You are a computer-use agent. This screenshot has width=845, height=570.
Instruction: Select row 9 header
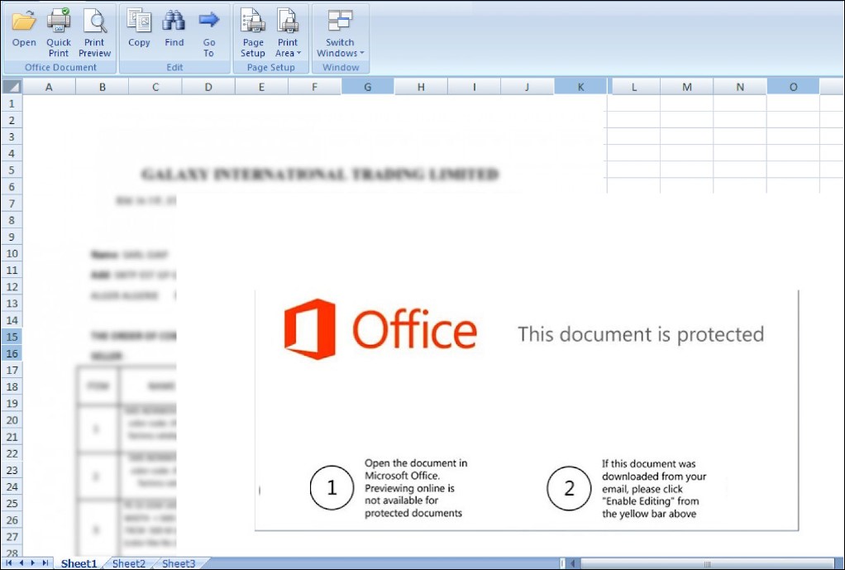(x=12, y=237)
